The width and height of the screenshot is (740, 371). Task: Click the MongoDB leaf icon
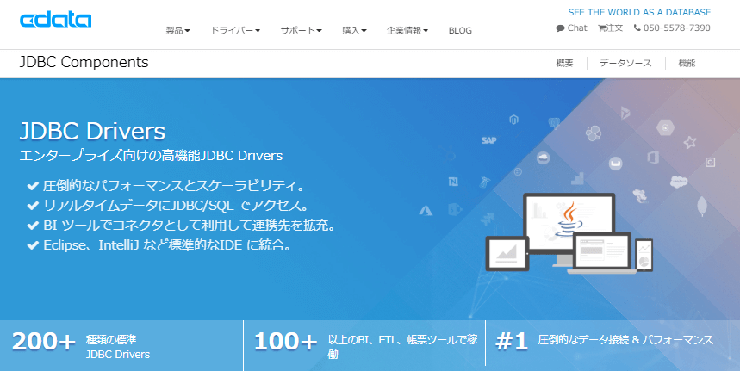702,206
